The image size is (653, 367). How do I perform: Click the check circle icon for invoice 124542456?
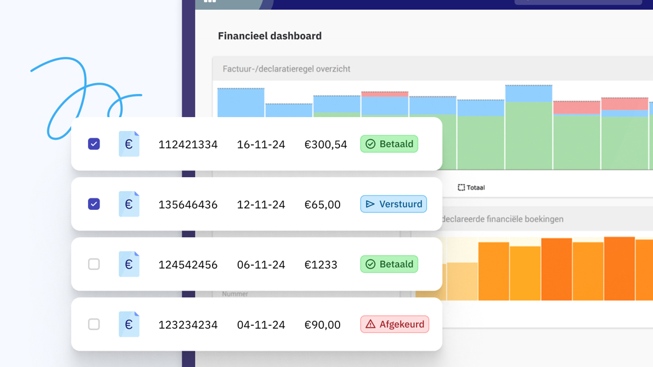pyautogui.click(x=371, y=264)
